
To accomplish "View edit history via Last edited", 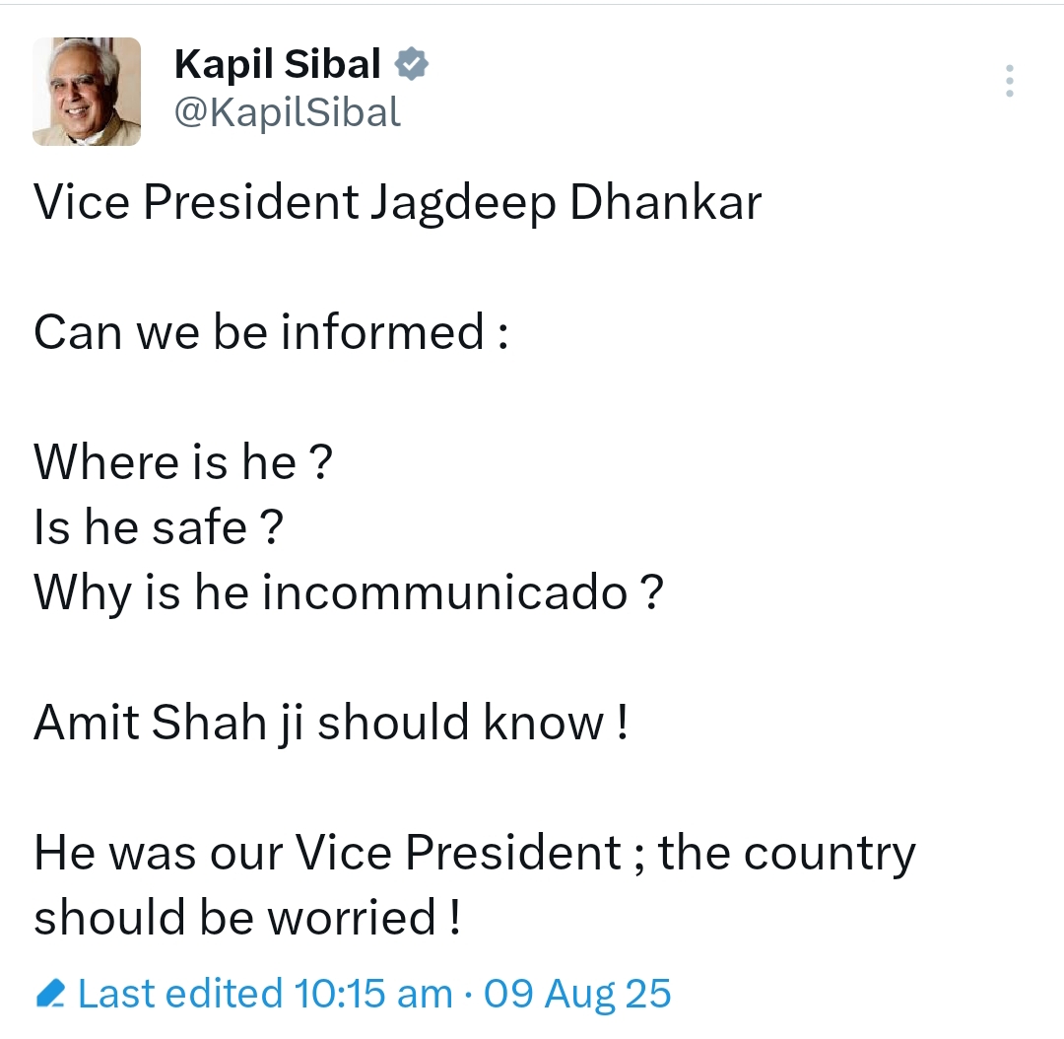I will click(x=180, y=993).
